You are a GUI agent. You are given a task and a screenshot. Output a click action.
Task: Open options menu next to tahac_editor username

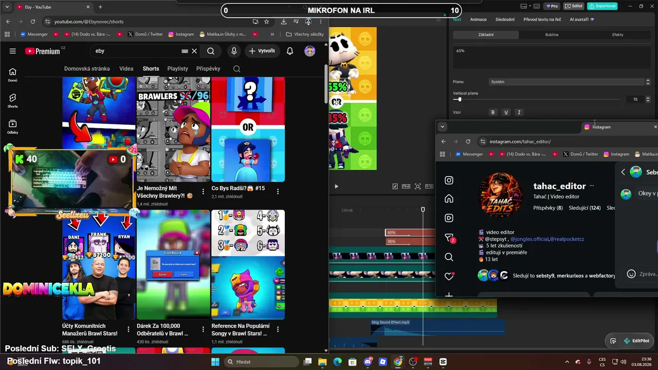point(592,186)
